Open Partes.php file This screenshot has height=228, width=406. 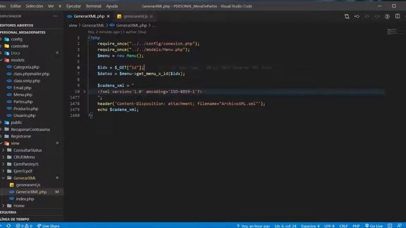click(x=23, y=101)
